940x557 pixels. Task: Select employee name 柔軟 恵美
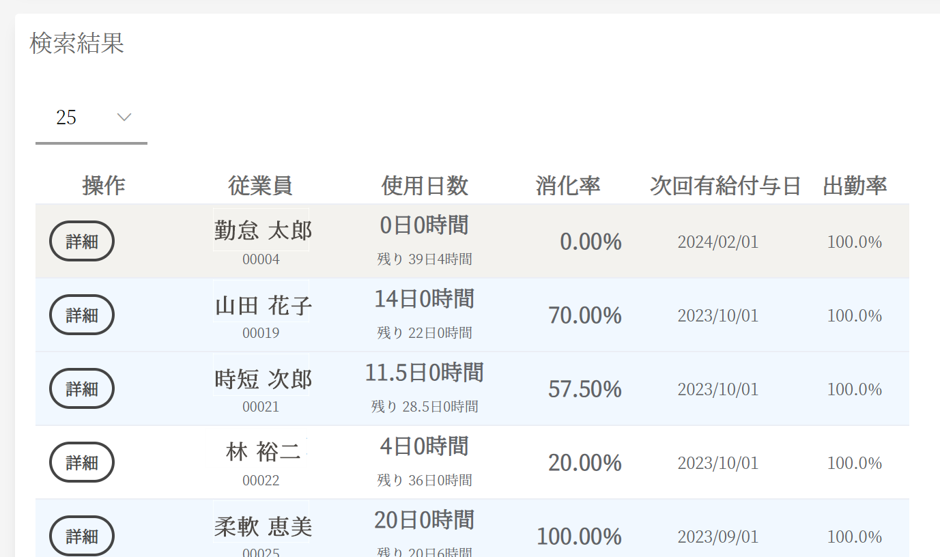(262, 526)
